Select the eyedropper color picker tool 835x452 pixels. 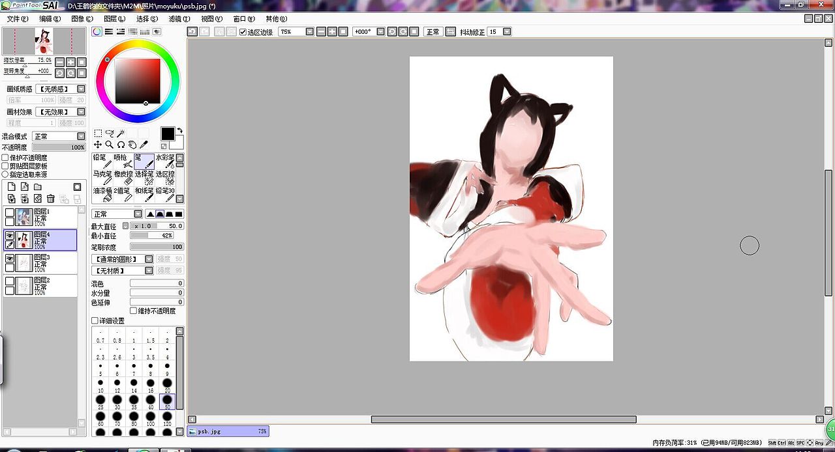[144, 145]
